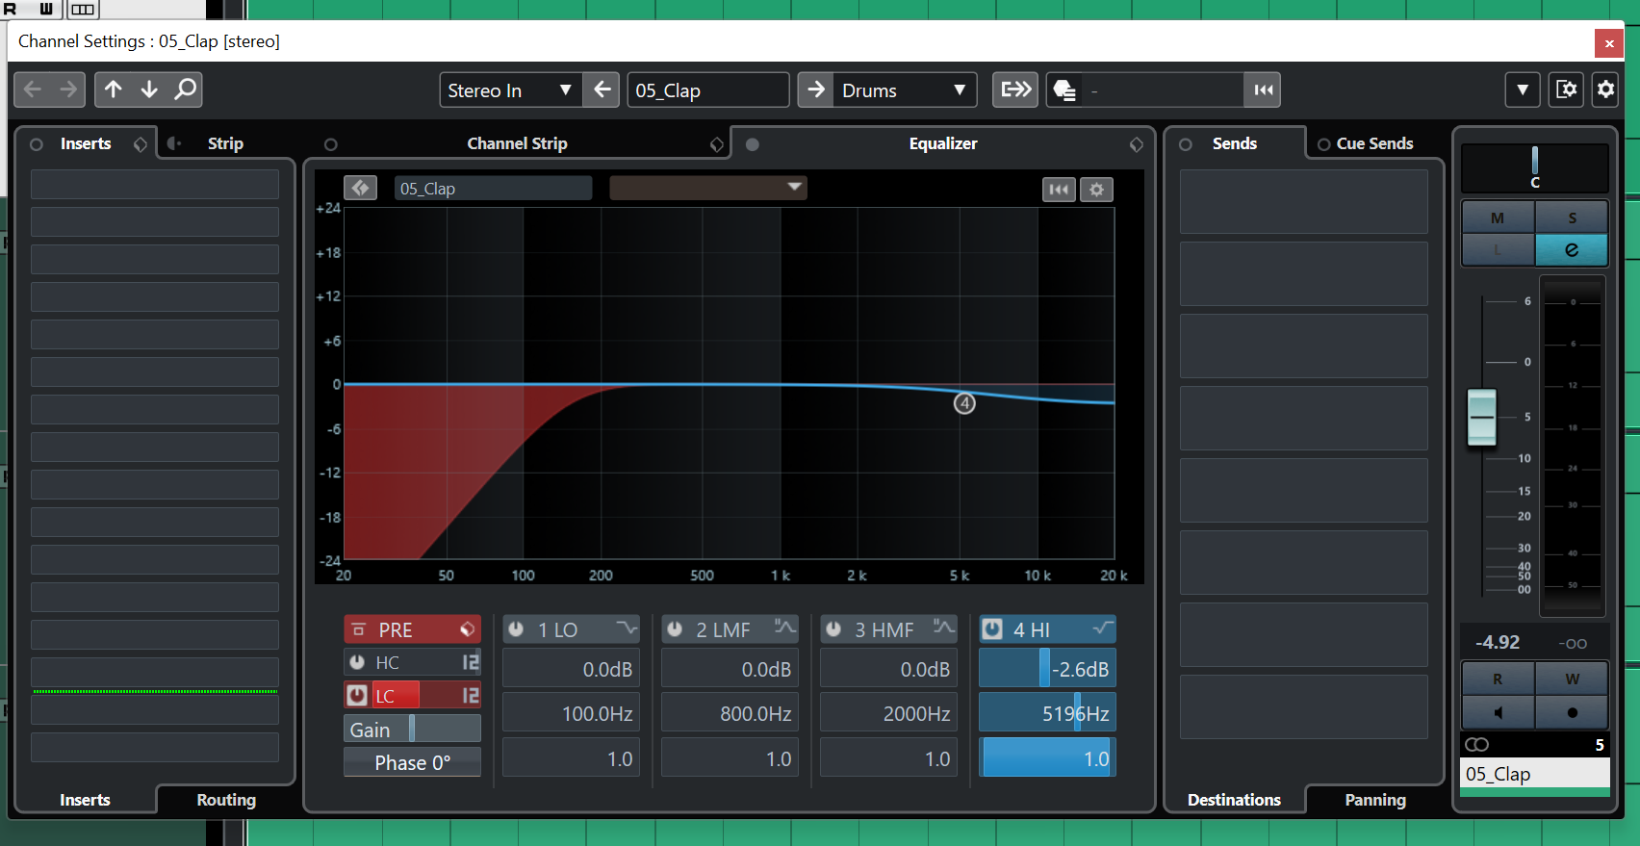Click the PRE Gain slider
Screen dimensions: 1640x846
tap(412, 729)
